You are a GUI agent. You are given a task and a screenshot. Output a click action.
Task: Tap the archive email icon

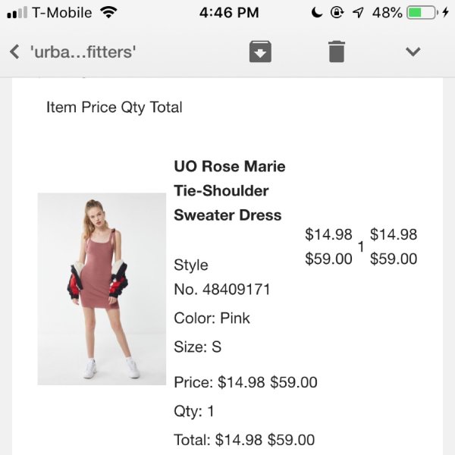[260, 52]
